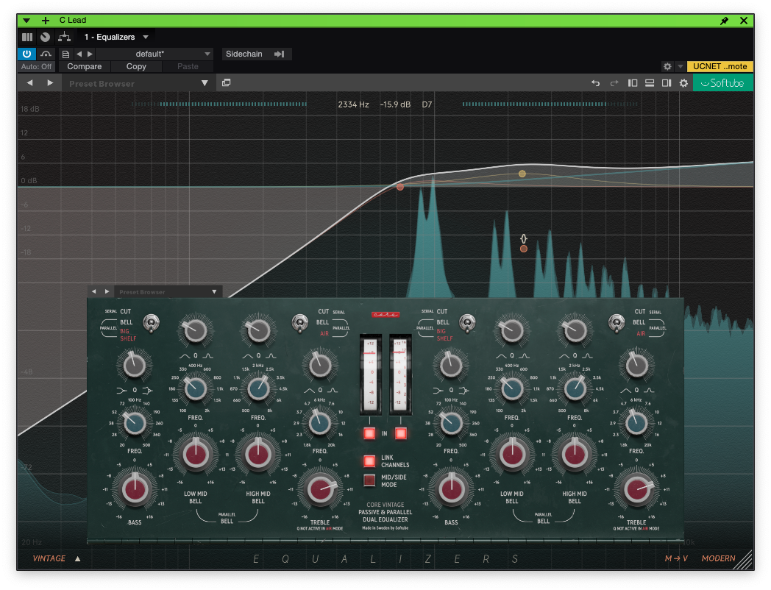Select the red high-pass node on EQ curve
771x590 pixels.
(x=400, y=187)
